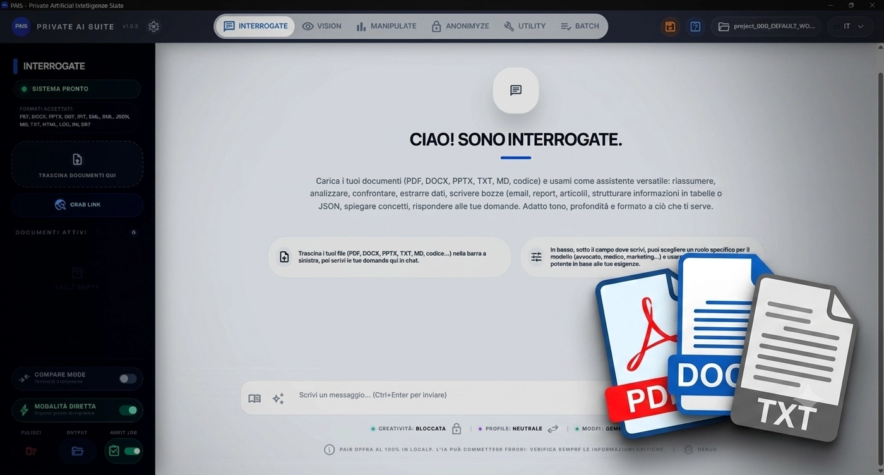This screenshot has height=475, width=884.
Task: Click the red Pulisci trash icon
Action: tap(31, 451)
